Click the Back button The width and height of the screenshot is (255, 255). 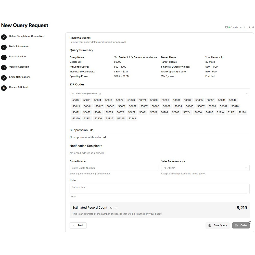pyautogui.click(x=78, y=225)
